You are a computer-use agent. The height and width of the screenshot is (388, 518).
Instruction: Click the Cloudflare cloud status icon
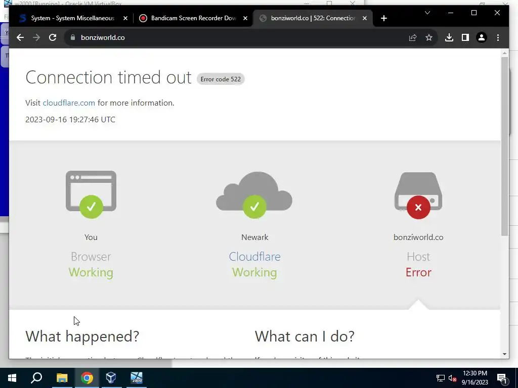[254, 195]
